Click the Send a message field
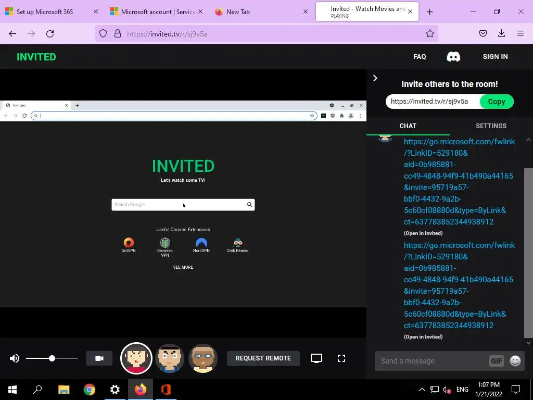Image resolution: width=533 pixels, height=400 pixels. point(432,361)
